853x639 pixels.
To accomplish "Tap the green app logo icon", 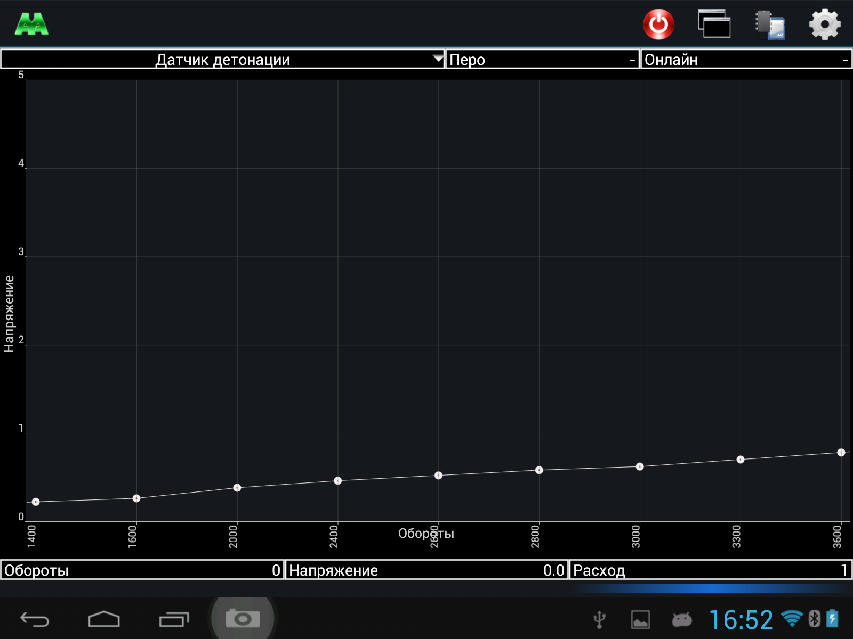I will [31, 24].
